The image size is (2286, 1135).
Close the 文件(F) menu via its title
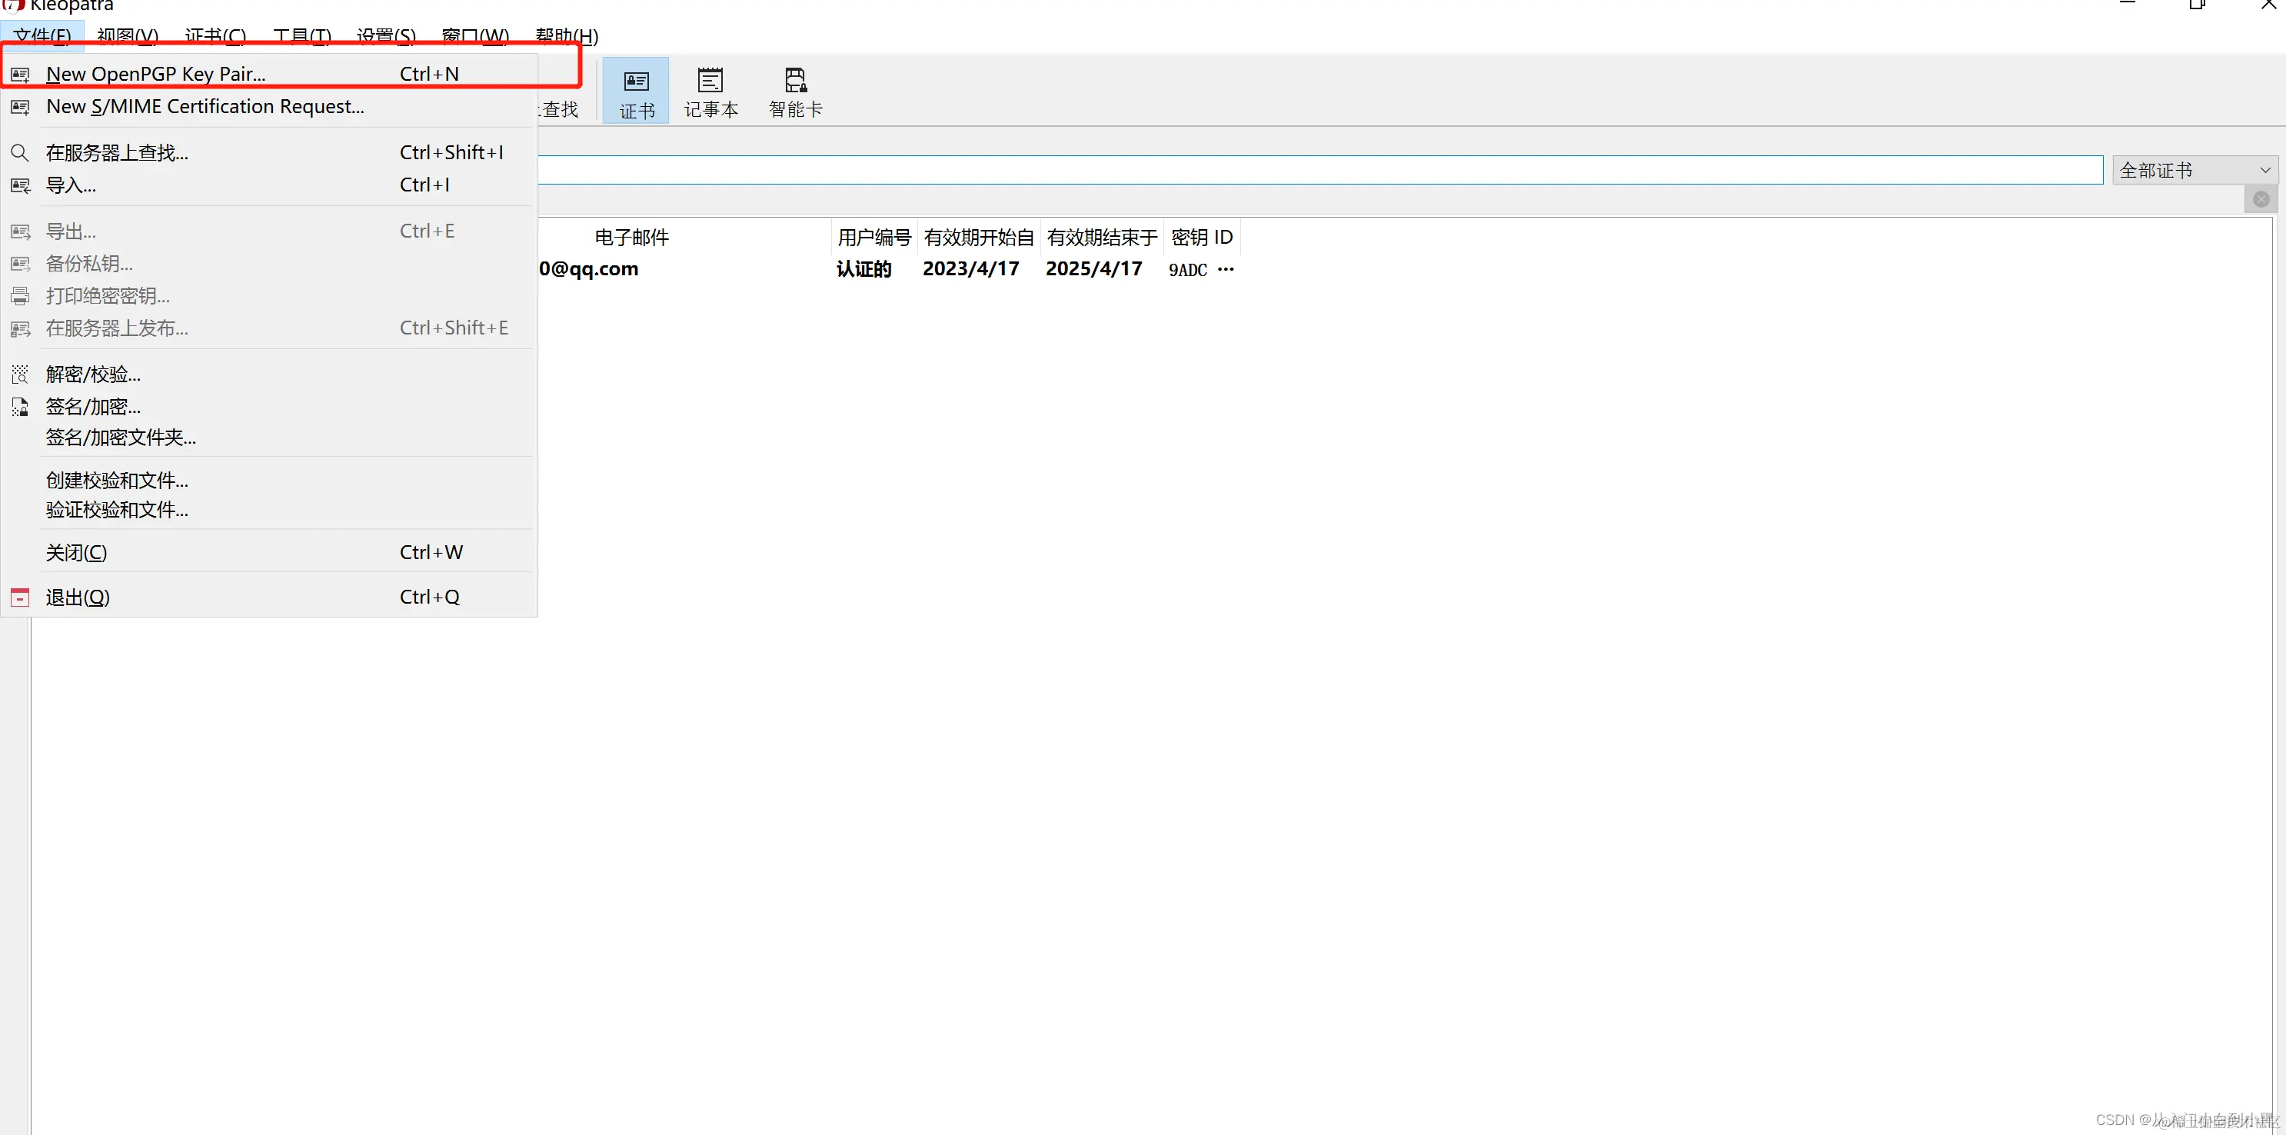[42, 36]
